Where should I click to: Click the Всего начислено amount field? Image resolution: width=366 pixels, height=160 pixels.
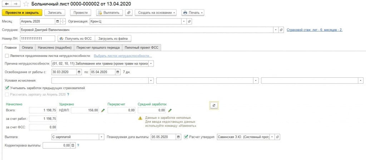[43, 110]
